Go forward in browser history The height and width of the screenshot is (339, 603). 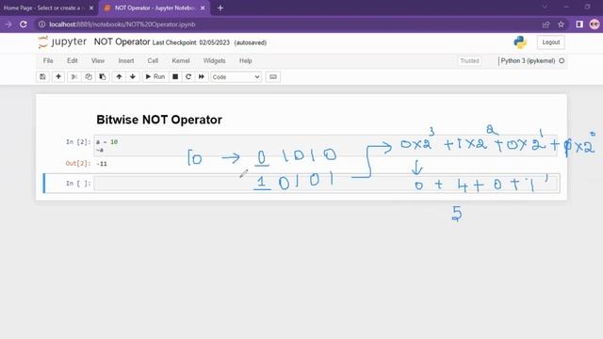(8, 24)
